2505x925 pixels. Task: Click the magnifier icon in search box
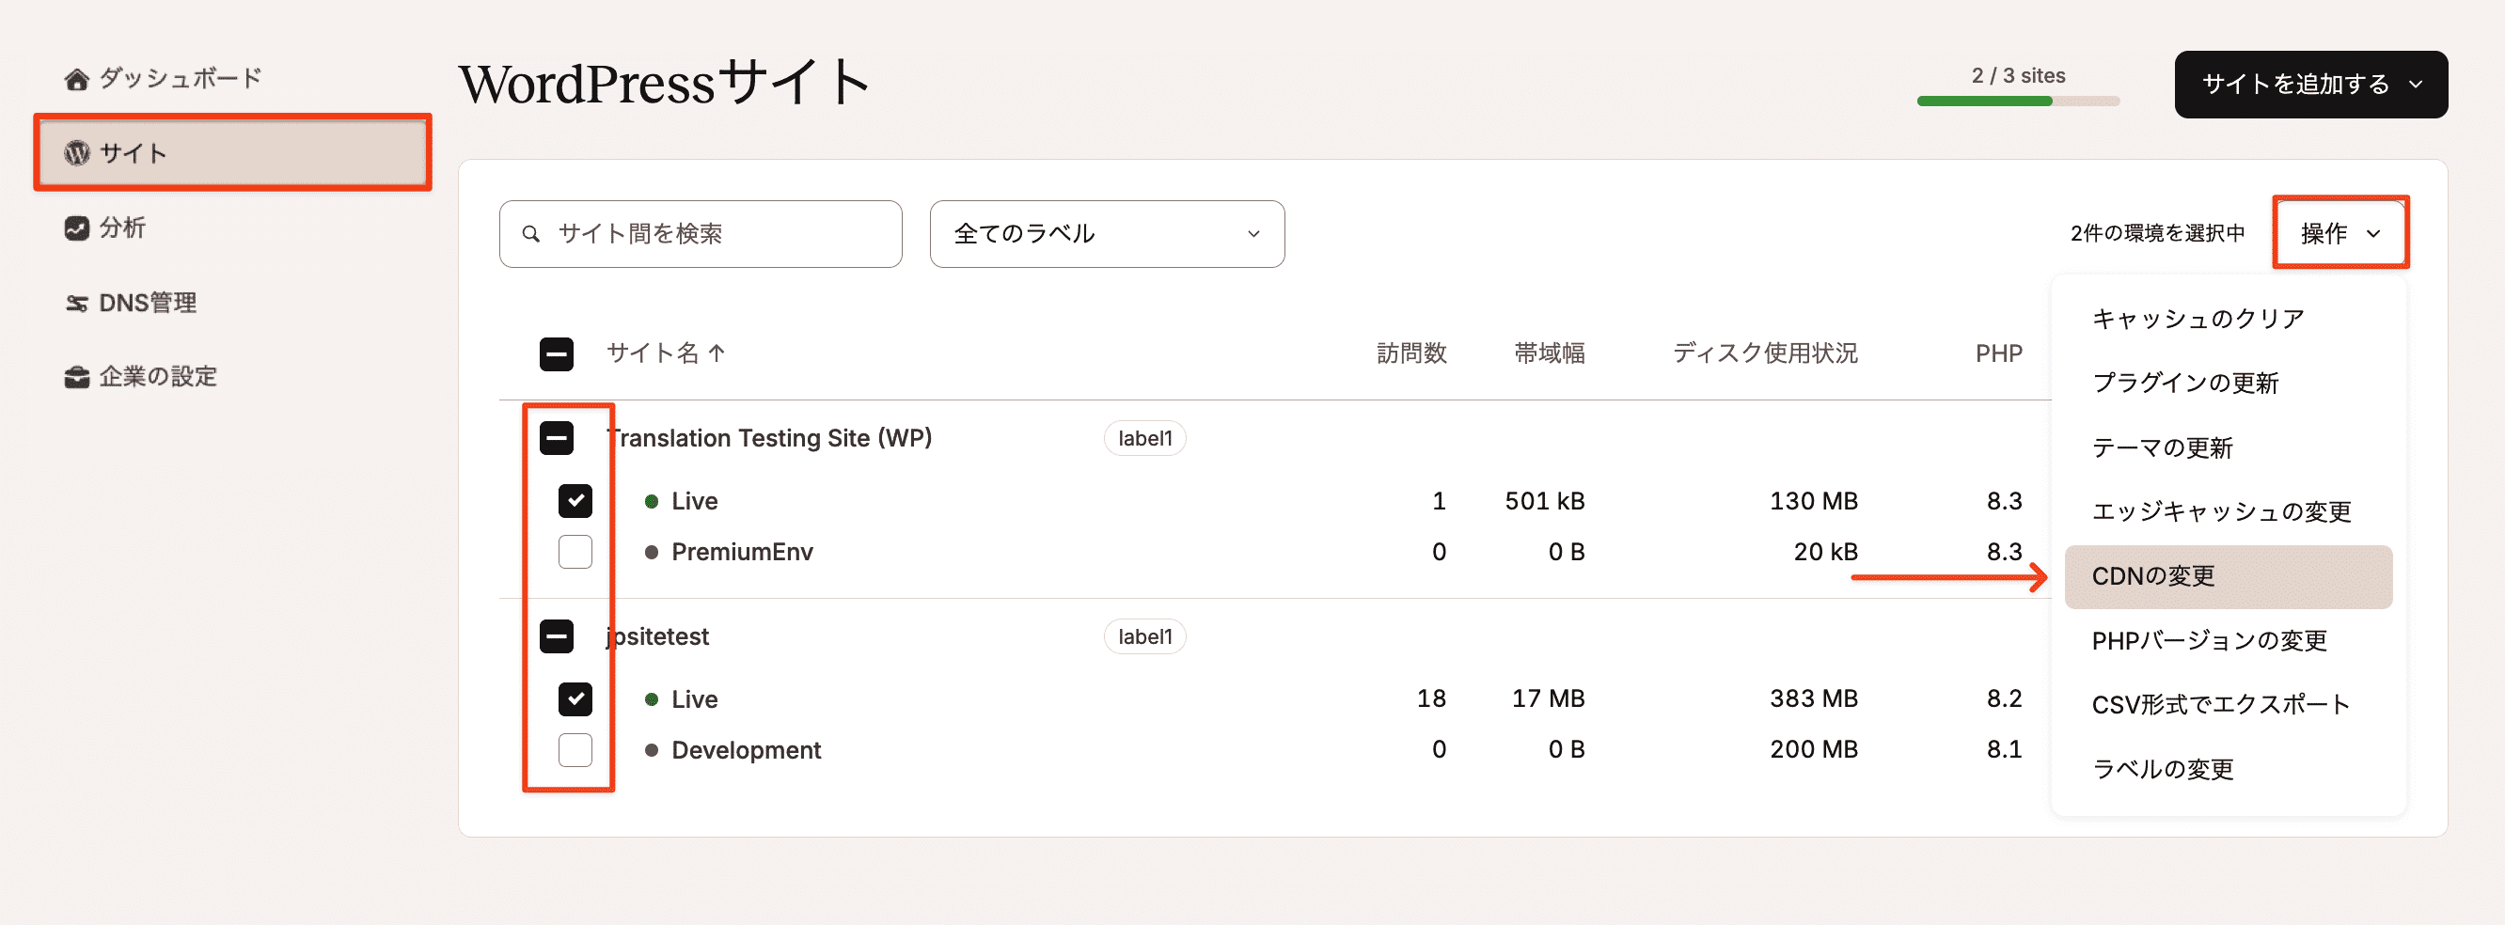click(x=531, y=234)
